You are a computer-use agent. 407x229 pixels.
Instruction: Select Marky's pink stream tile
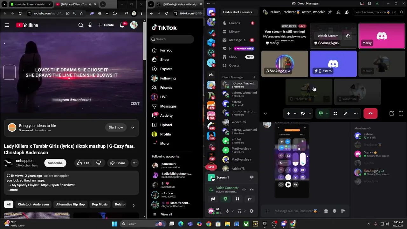tap(382, 36)
